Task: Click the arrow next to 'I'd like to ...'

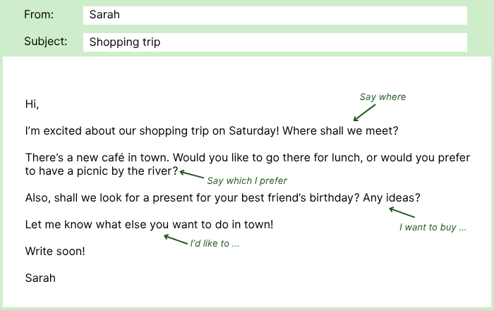Action: pos(176,240)
